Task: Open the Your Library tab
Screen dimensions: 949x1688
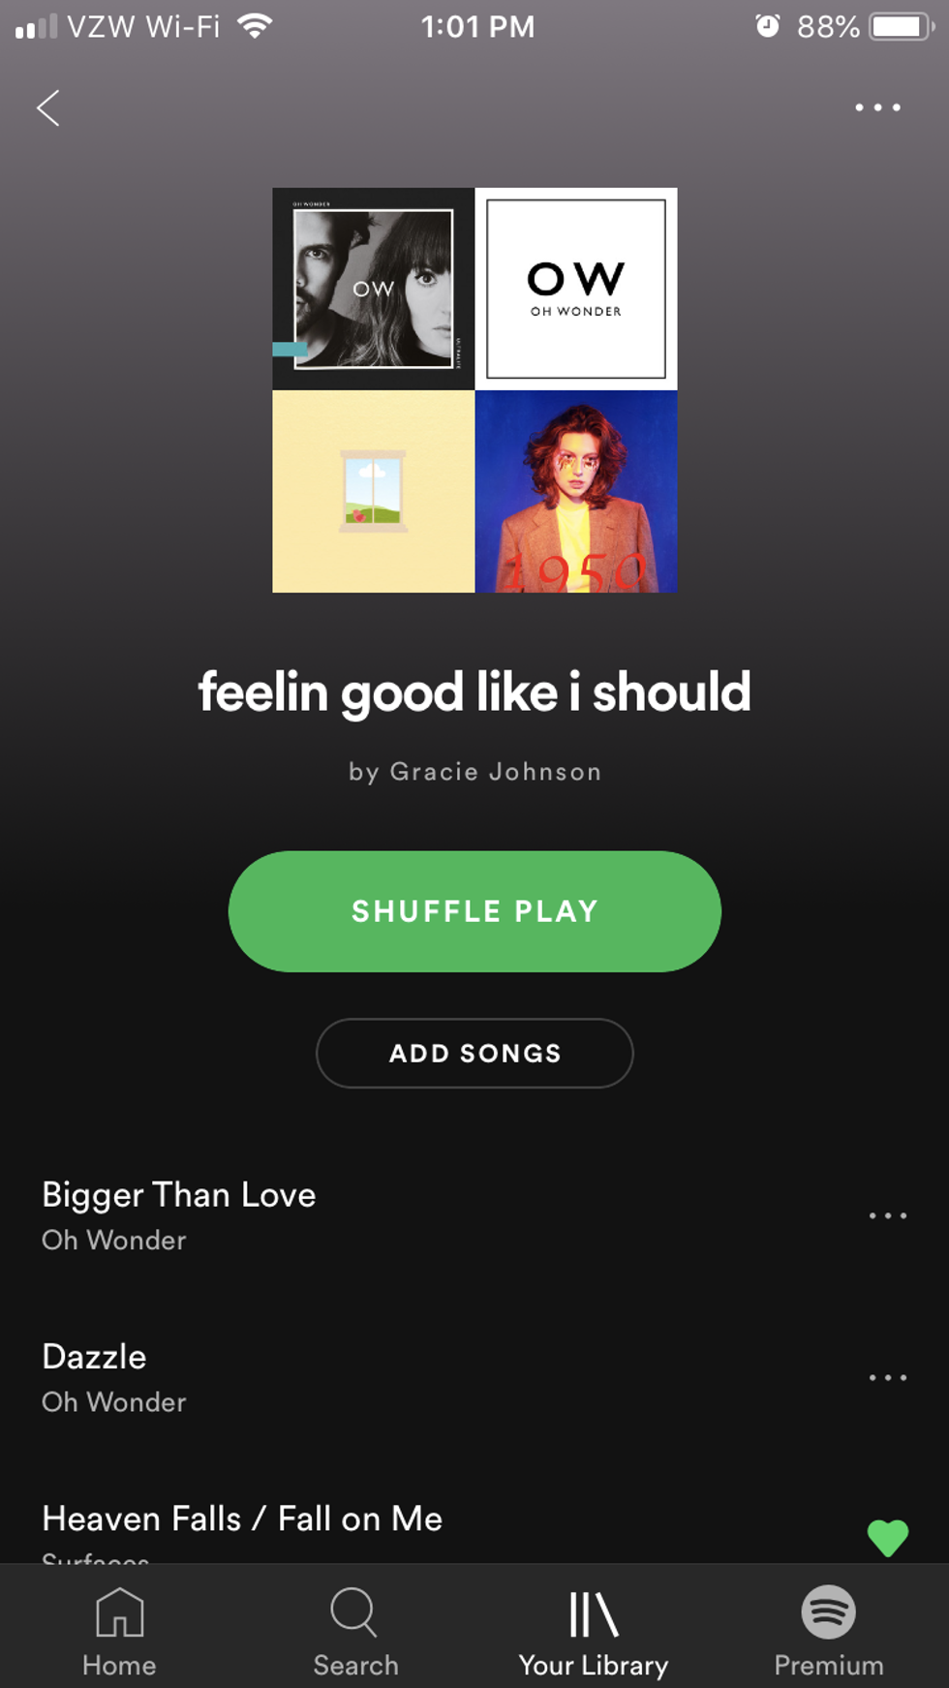Action: tap(593, 1633)
